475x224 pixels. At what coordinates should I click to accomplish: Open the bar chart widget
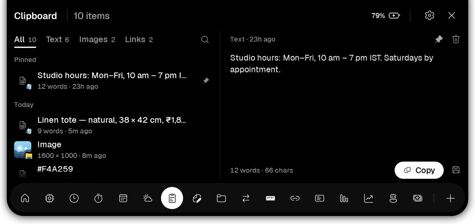tap(344, 198)
